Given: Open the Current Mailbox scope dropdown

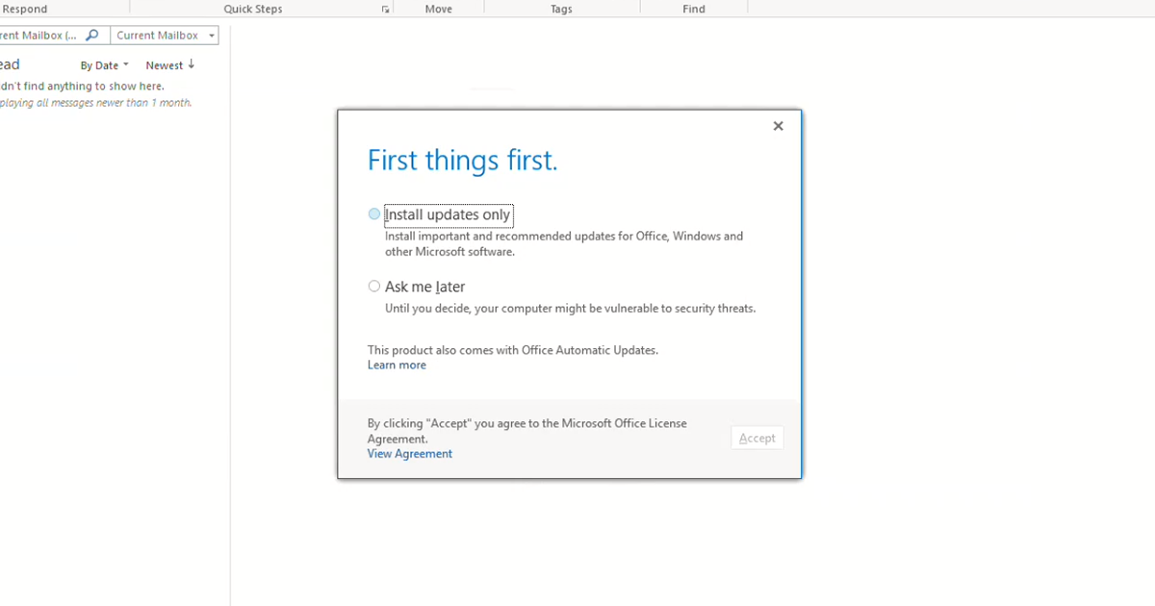Looking at the screenshot, I should 165,36.
